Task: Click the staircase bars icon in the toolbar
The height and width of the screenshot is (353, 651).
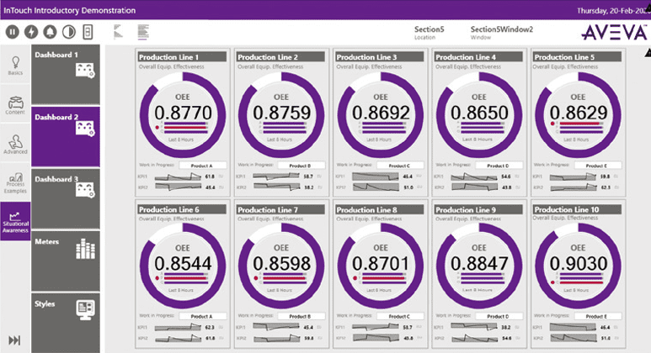Action: (117, 32)
